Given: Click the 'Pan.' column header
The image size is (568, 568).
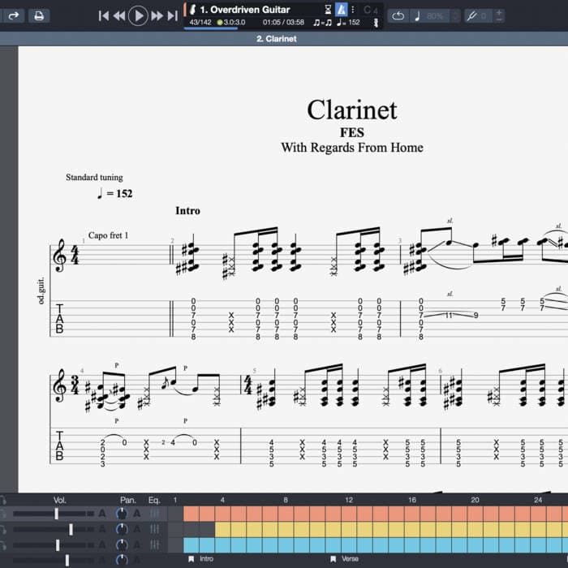Looking at the screenshot, I should (x=128, y=501).
